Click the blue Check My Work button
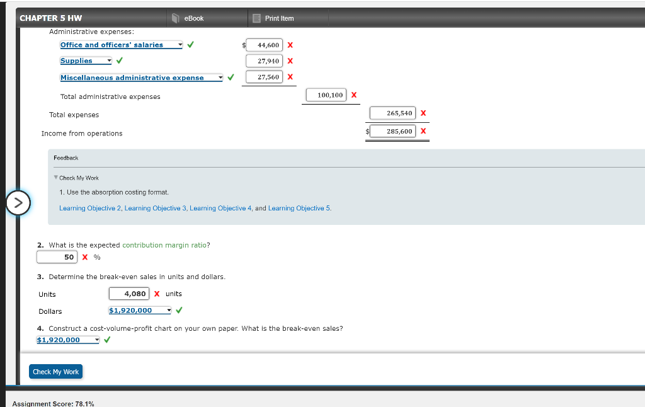Image resolution: width=645 pixels, height=407 pixels. (56, 372)
